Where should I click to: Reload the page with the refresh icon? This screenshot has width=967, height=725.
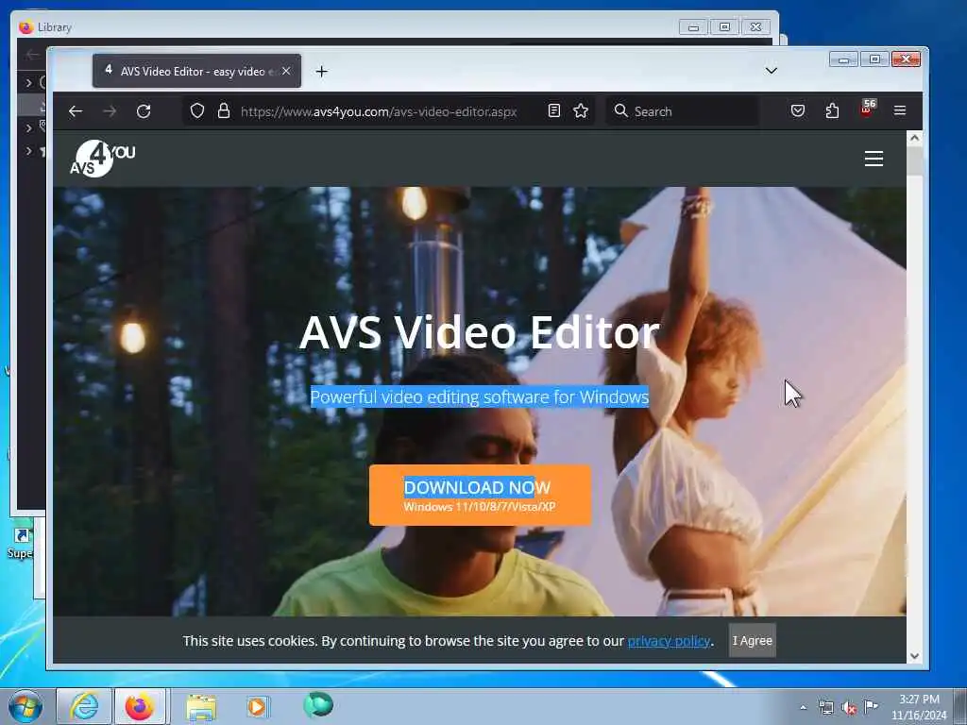(144, 111)
